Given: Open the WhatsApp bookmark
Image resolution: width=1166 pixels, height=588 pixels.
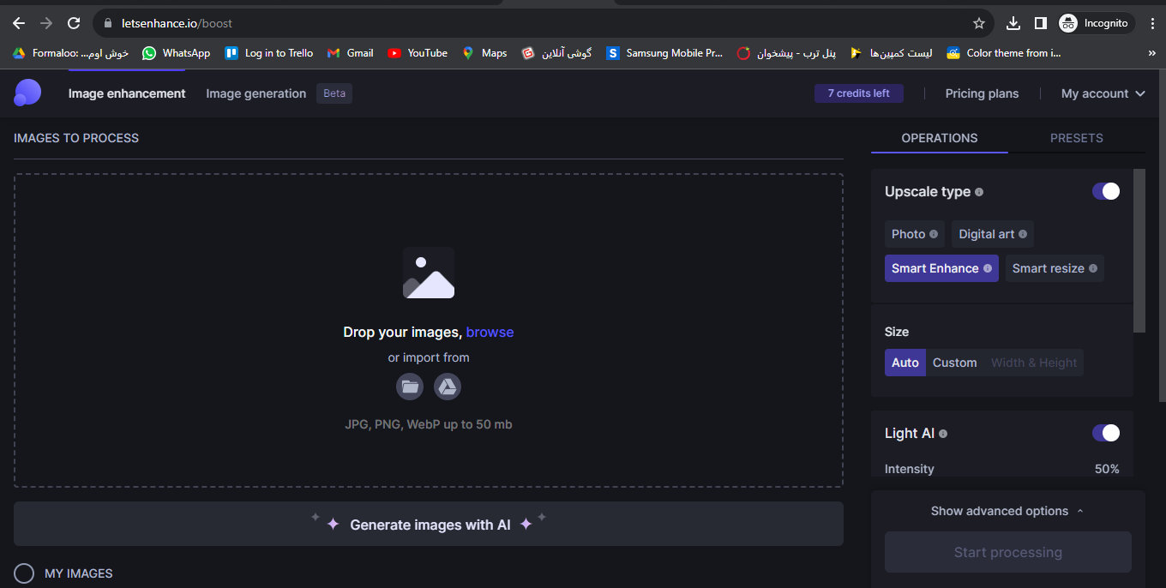Looking at the screenshot, I should [177, 53].
